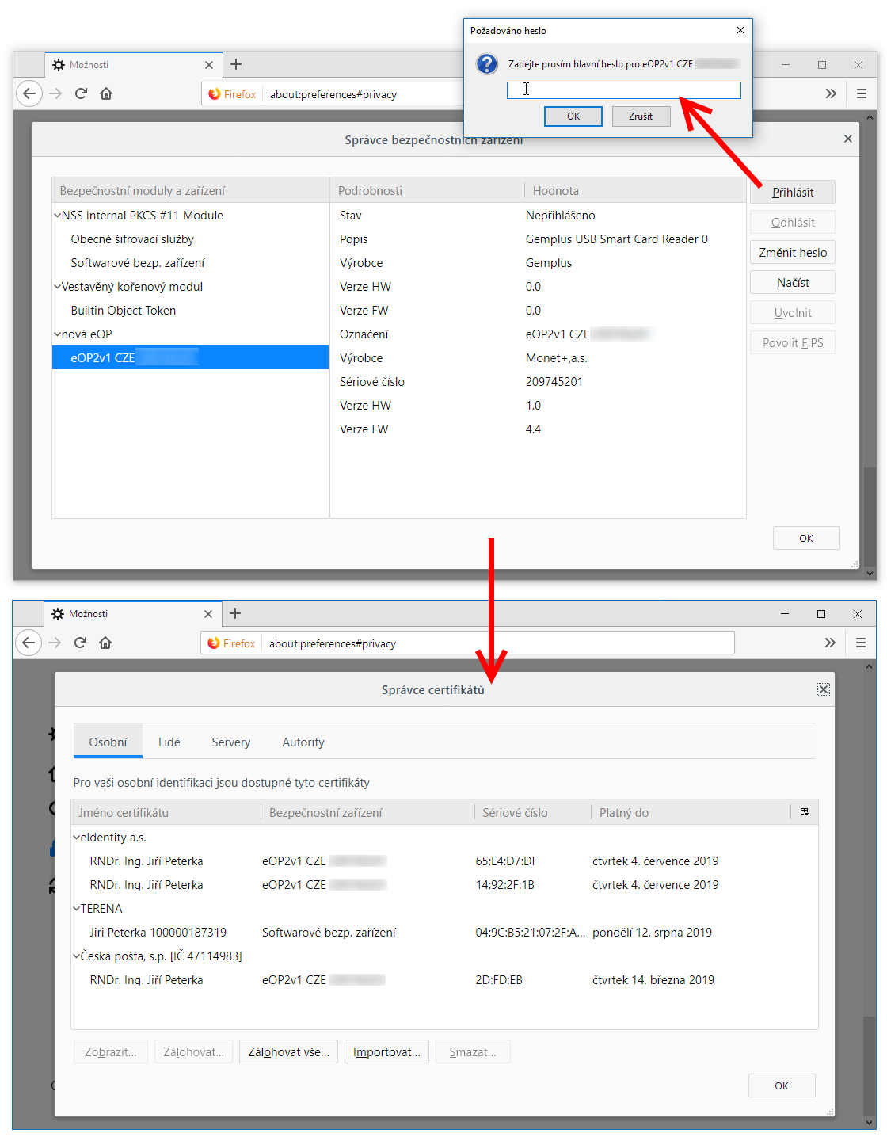Screen dimensions: 887x1141
Task: Switch to Osobní certificates tab
Action: pos(108,742)
